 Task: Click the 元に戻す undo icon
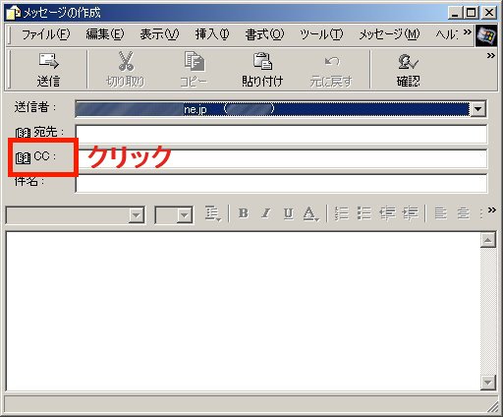point(332,62)
